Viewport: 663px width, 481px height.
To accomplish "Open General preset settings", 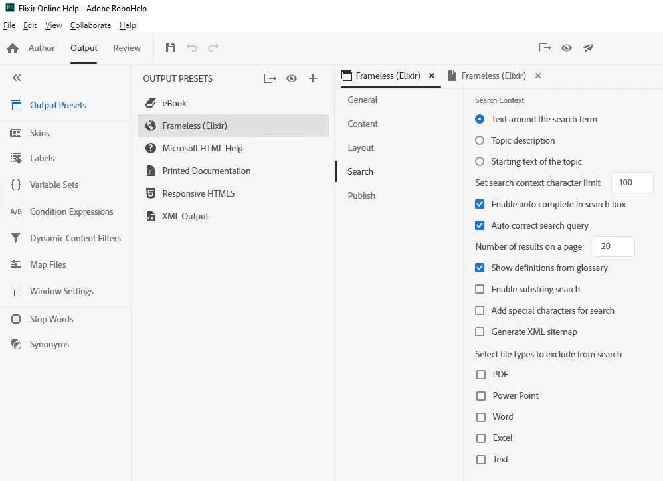I will coord(362,100).
